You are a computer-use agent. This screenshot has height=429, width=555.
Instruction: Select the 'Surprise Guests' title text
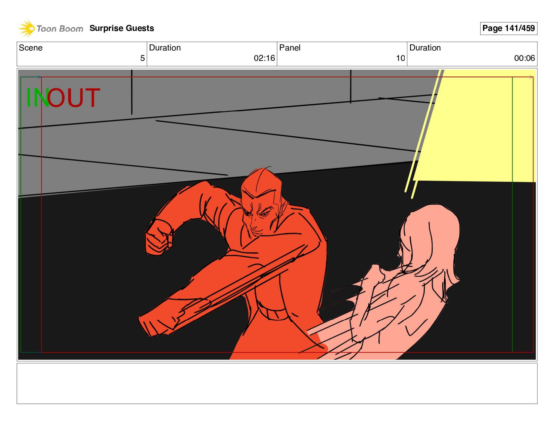[x=122, y=28]
